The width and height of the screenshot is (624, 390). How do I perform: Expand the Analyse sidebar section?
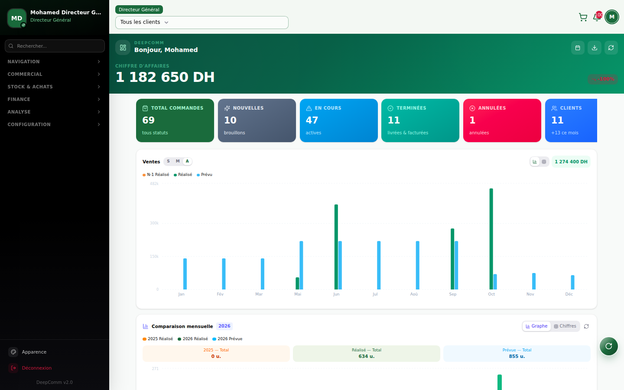(55, 112)
